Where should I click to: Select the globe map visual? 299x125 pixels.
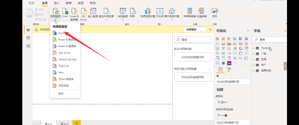click(x=217, y=53)
